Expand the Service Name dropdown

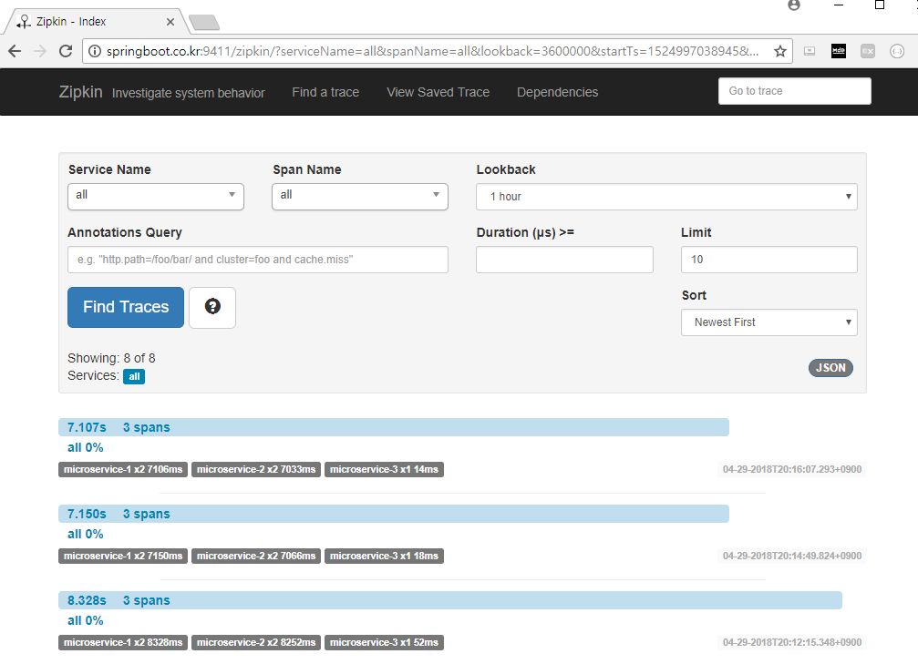point(156,197)
